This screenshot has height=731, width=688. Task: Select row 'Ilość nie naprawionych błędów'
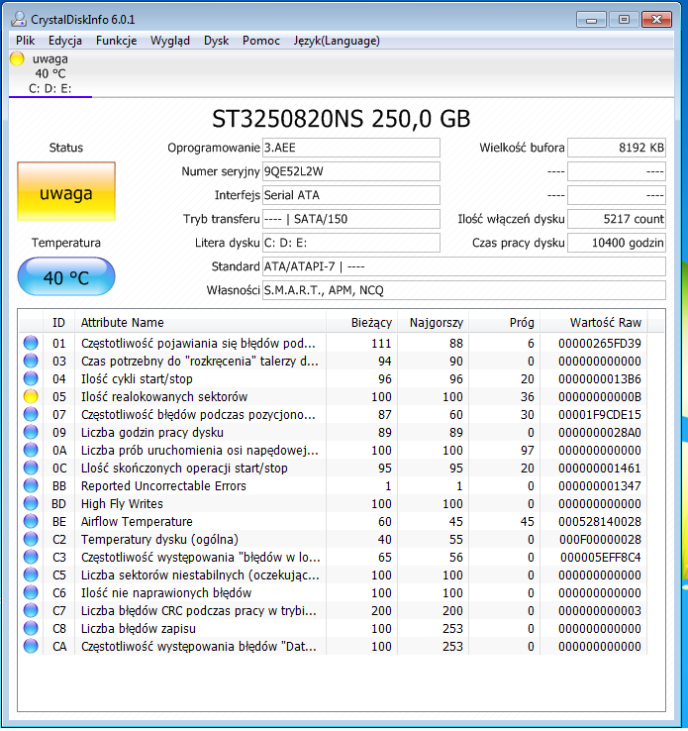pyautogui.click(x=333, y=592)
